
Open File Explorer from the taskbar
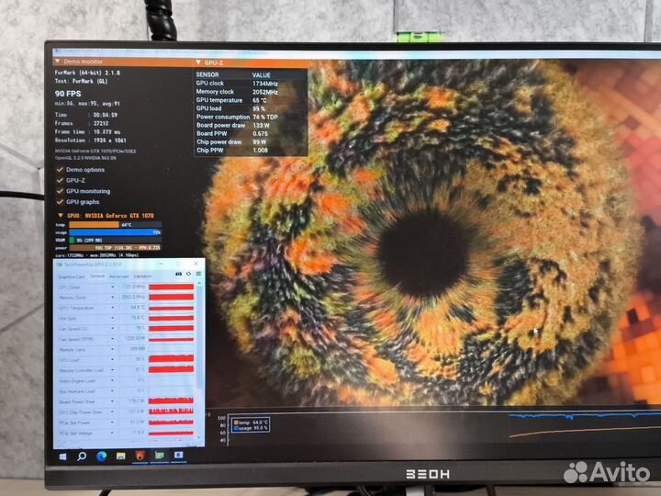pyautogui.click(x=120, y=455)
